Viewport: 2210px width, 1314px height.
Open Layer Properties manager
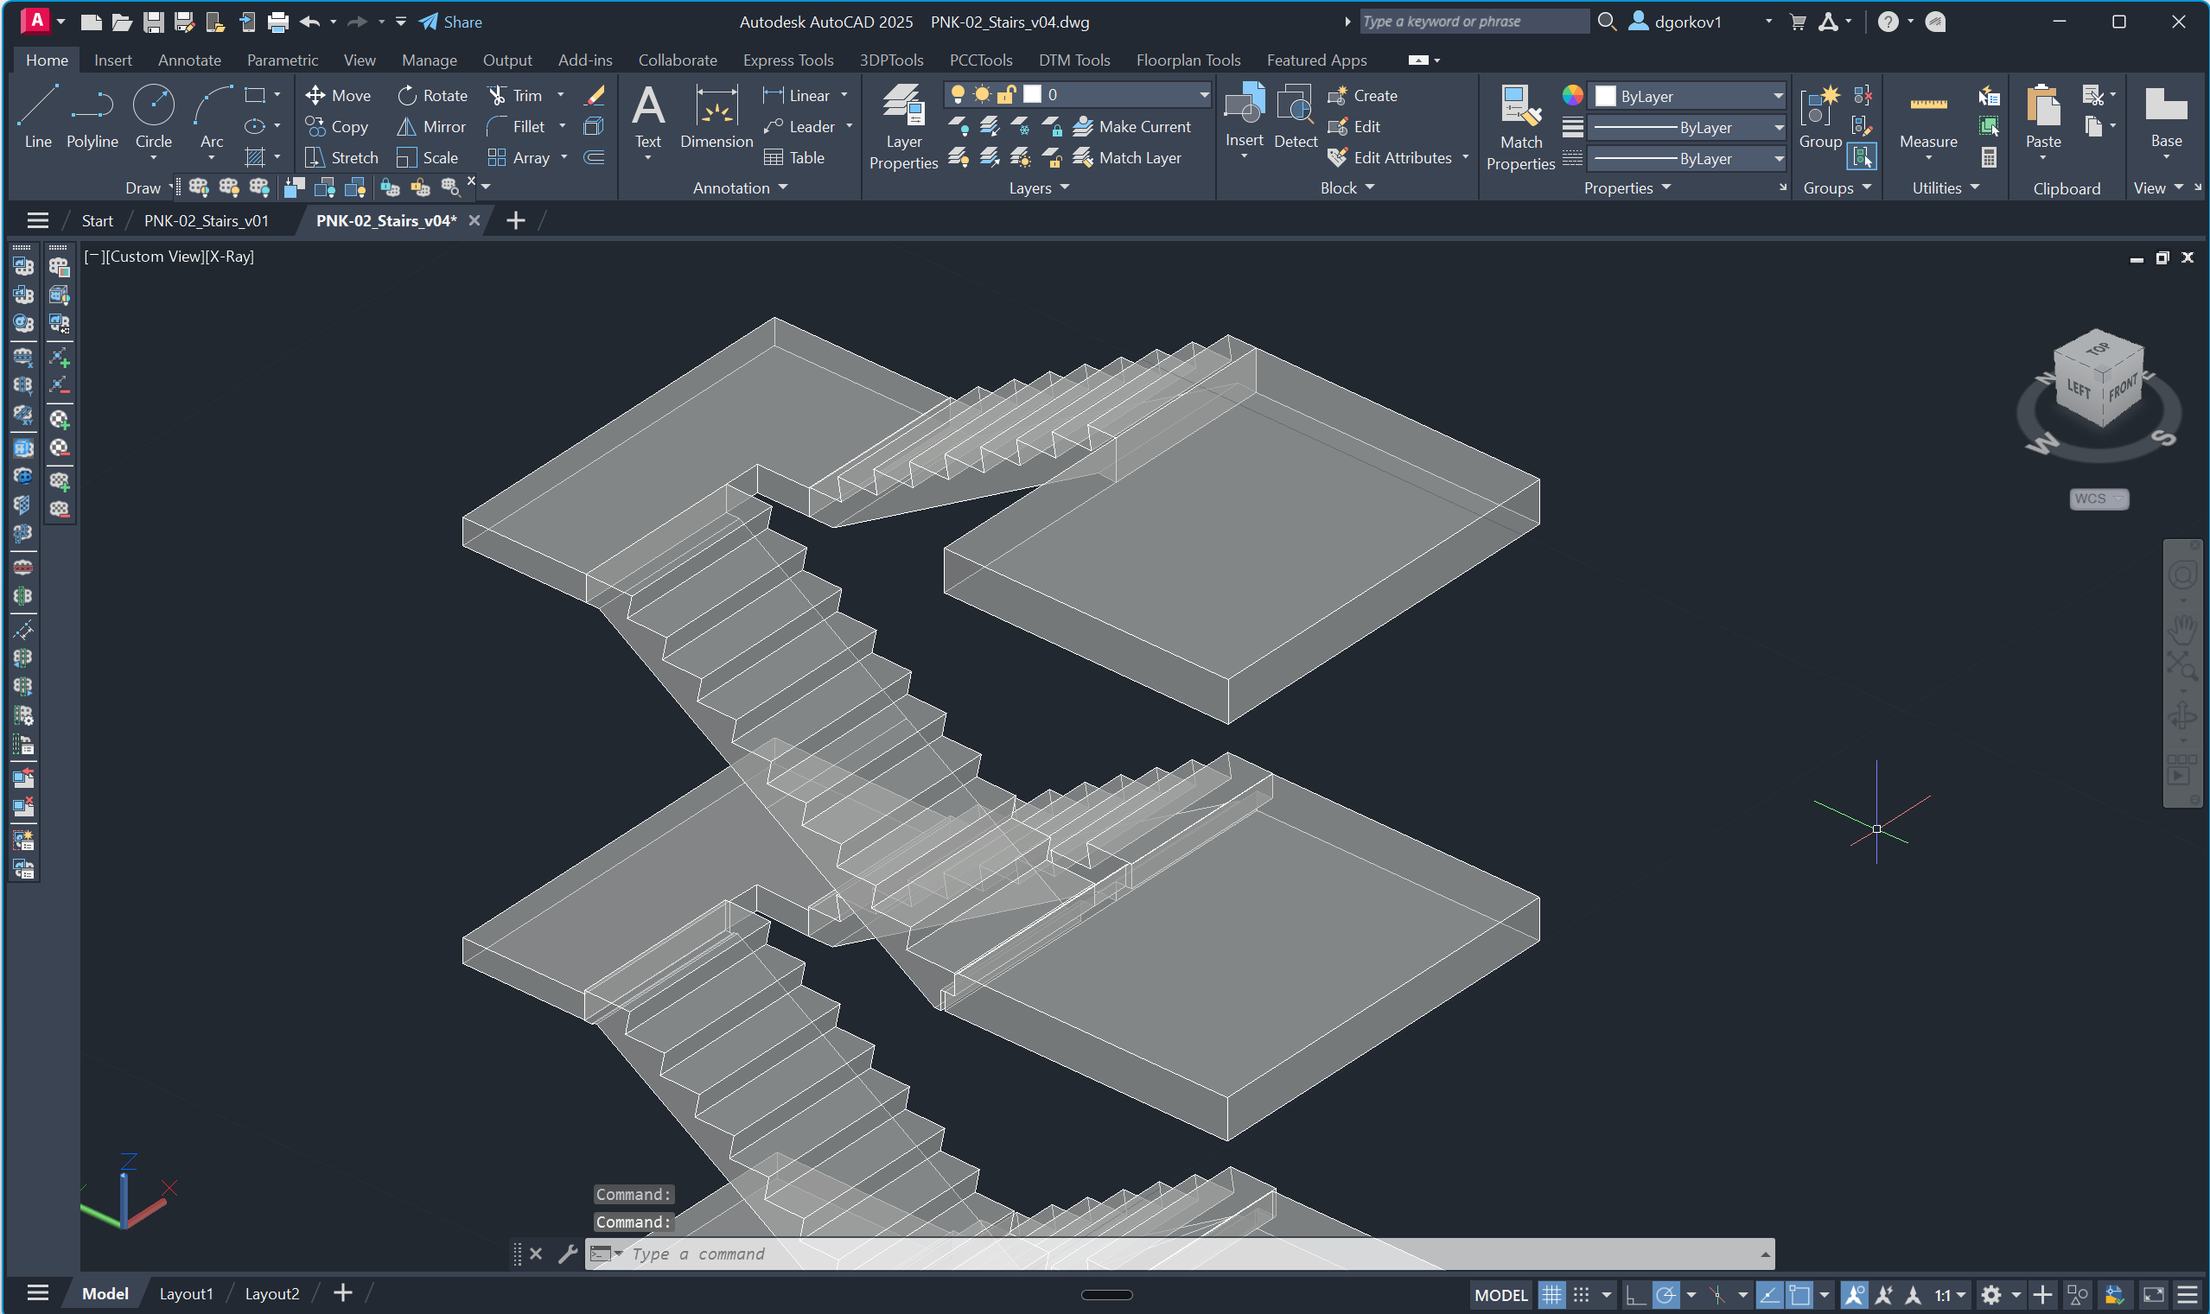[903, 125]
